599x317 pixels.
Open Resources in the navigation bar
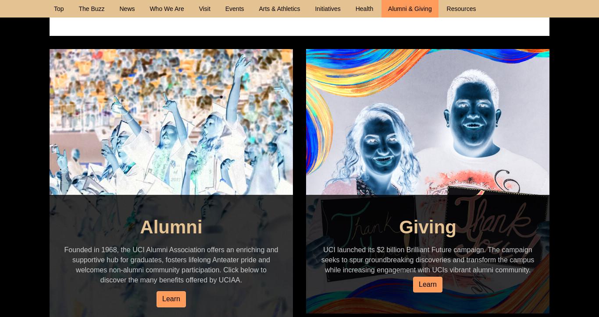pos(461,9)
